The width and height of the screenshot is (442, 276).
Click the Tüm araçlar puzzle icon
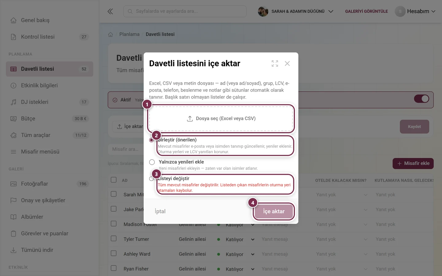coord(14,135)
